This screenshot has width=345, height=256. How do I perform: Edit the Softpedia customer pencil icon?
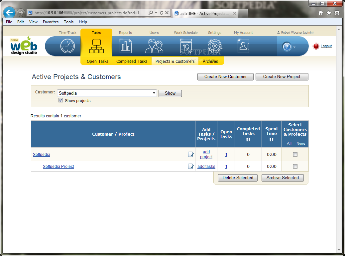191,154
